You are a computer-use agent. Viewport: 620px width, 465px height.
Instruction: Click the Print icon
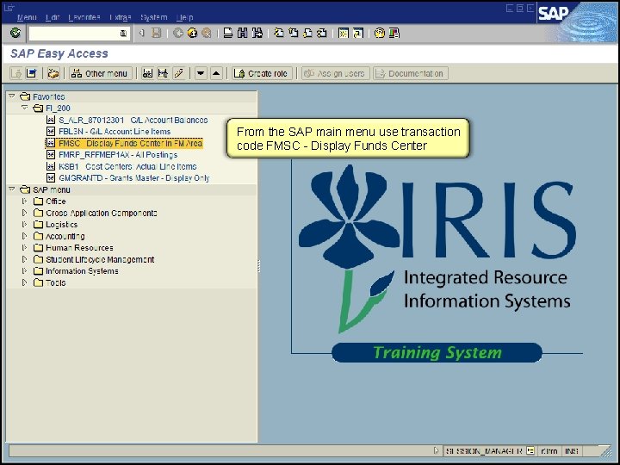click(227, 34)
